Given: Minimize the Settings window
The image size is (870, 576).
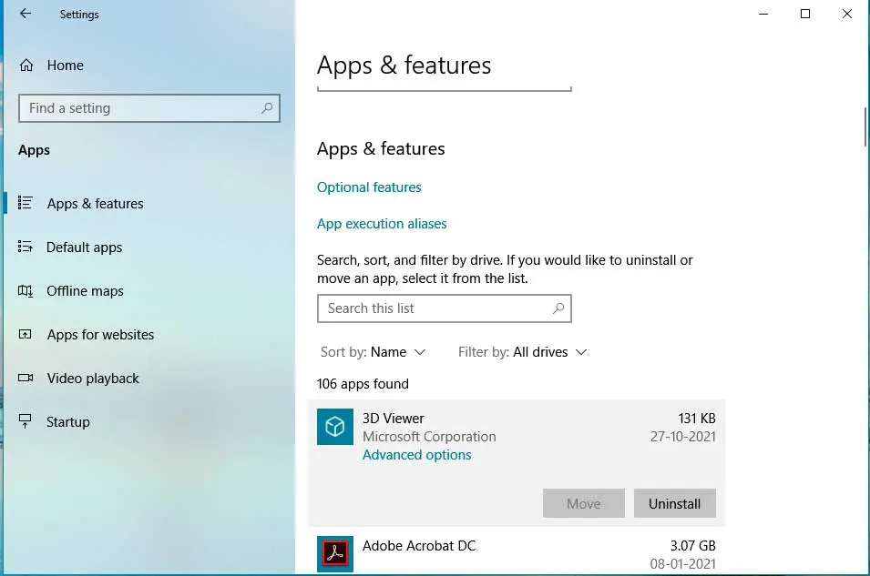Looking at the screenshot, I should (x=763, y=14).
